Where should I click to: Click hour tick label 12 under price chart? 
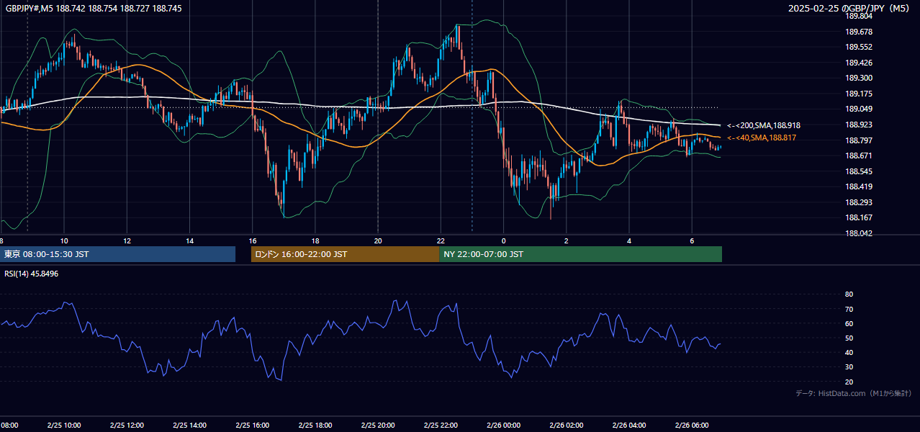(x=127, y=240)
